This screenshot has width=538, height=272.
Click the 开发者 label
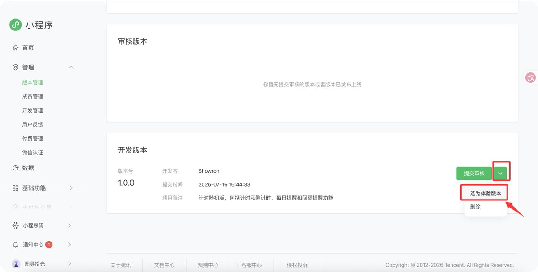pyautogui.click(x=170, y=171)
